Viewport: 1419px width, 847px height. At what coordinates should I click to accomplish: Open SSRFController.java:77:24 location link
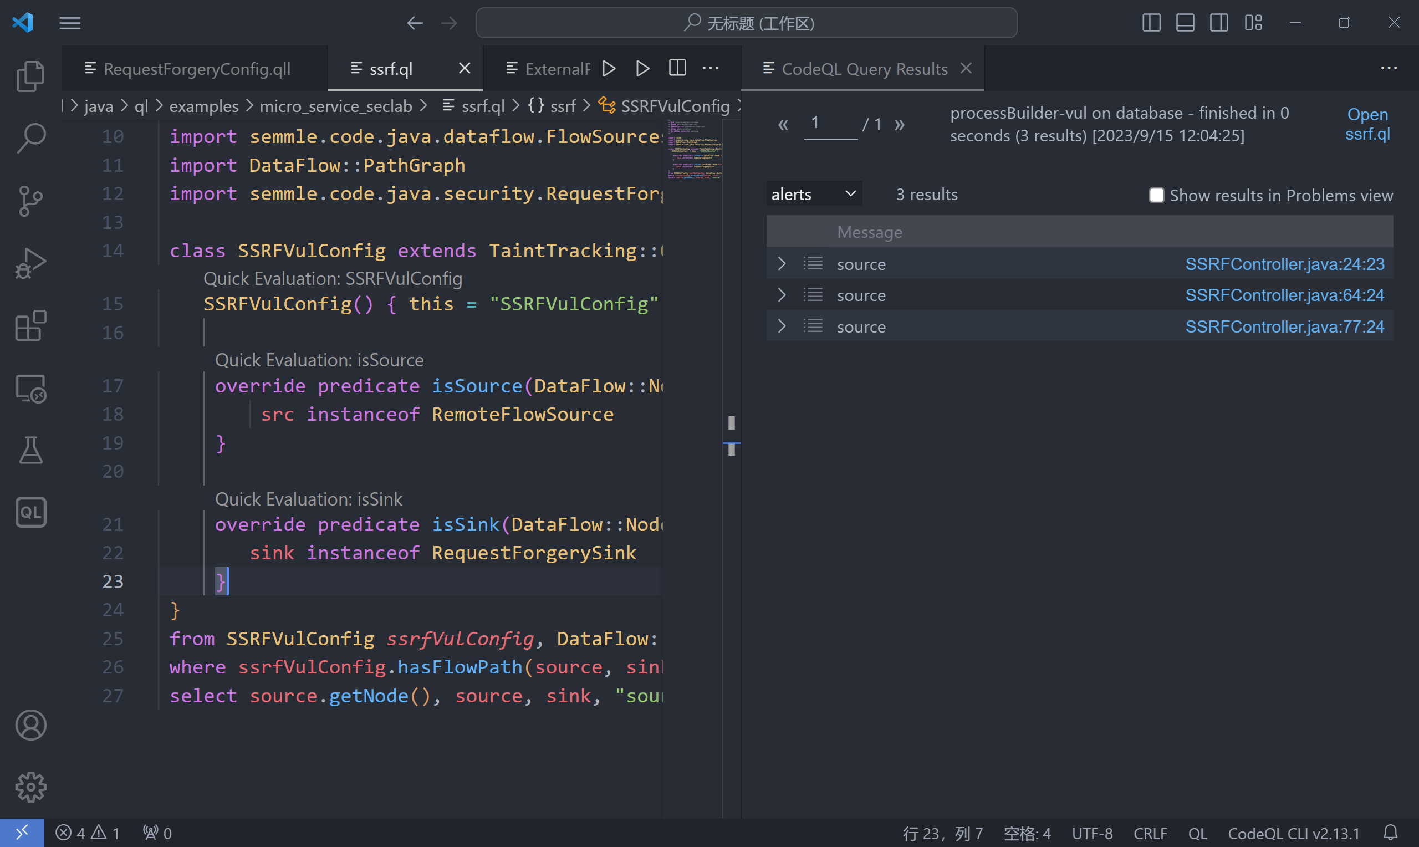click(x=1285, y=326)
